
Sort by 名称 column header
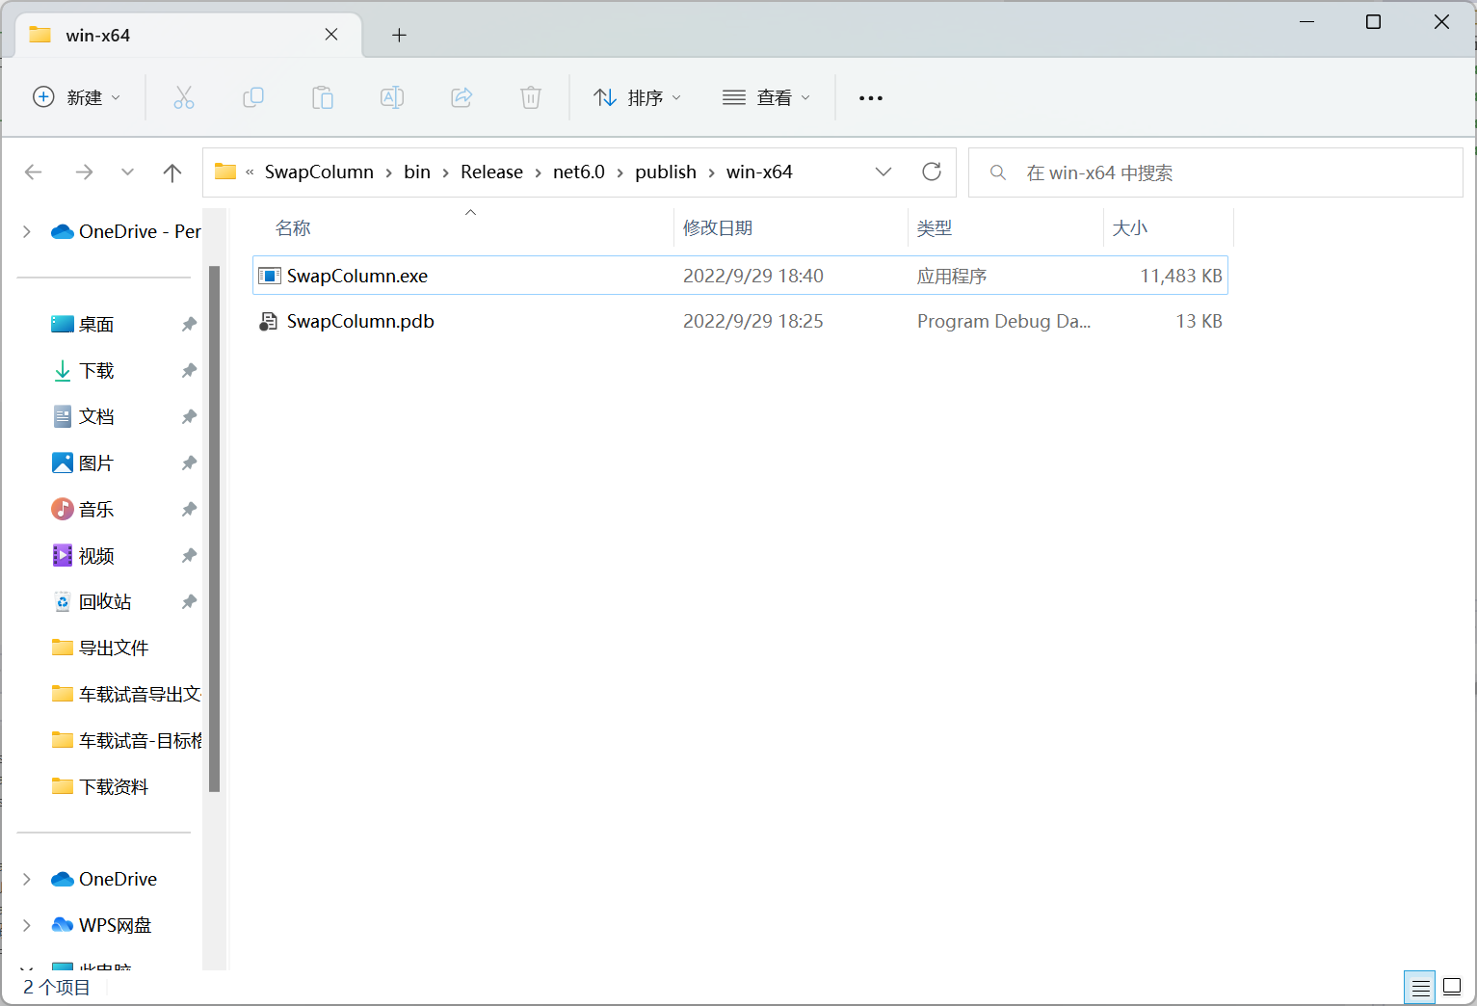(x=293, y=228)
